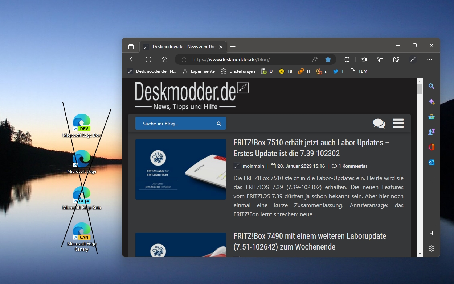Open the H bookmark folder
Viewport: 454px width, 284px height.
tap(304, 71)
